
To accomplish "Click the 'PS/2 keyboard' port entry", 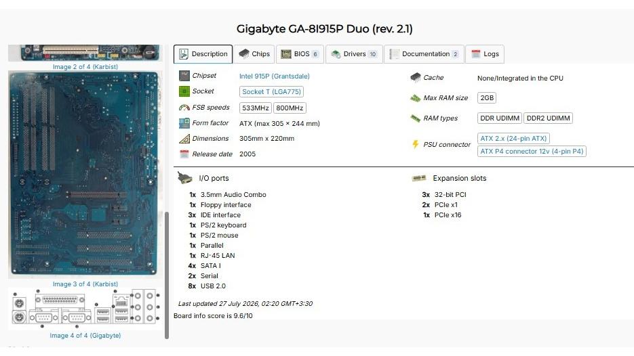I will tap(223, 225).
